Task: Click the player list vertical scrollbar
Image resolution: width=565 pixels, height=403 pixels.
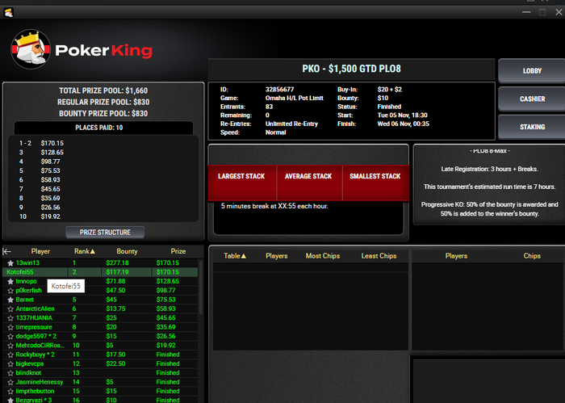Action: click(201, 287)
